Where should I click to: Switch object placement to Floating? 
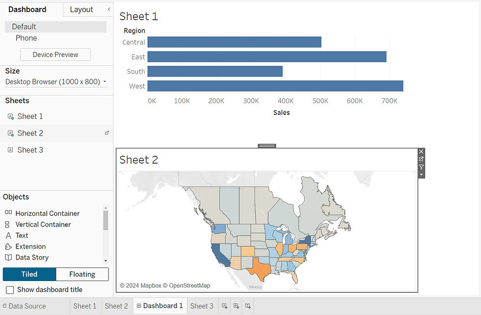(x=82, y=274)
